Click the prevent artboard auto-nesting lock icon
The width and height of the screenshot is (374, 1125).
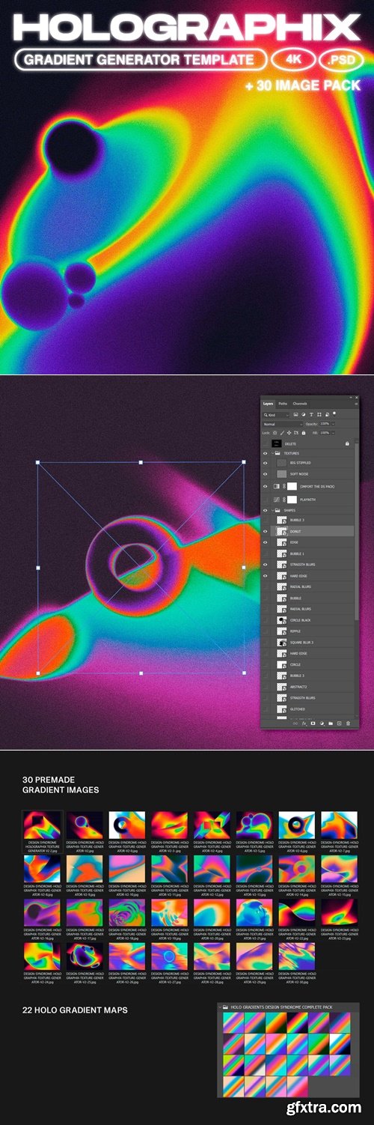coord(296,433)
